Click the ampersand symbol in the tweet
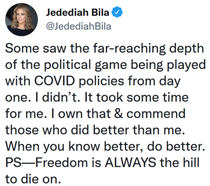The width and height of the screenshot is (210, 186). [118, 113]
